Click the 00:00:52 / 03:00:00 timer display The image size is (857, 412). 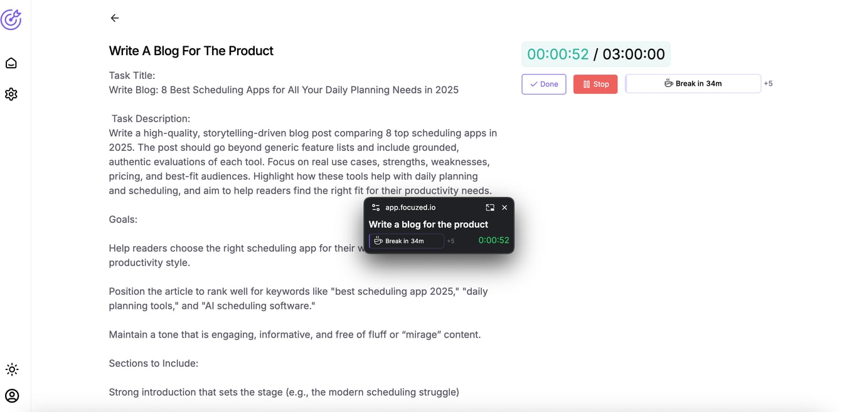595,54
